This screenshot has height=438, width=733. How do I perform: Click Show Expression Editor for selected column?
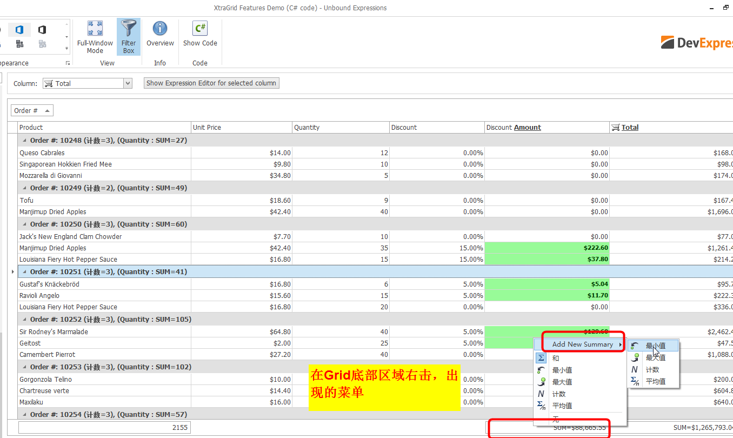(x=211, y=83)
